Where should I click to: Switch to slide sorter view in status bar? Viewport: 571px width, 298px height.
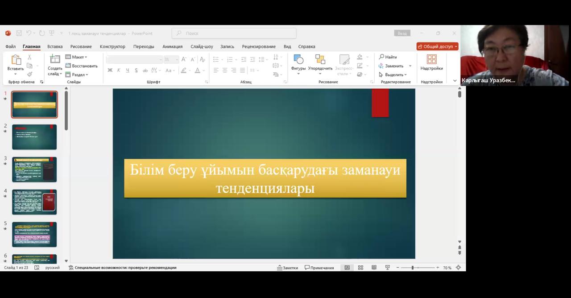pyautogui.click(x=360, y=268)
